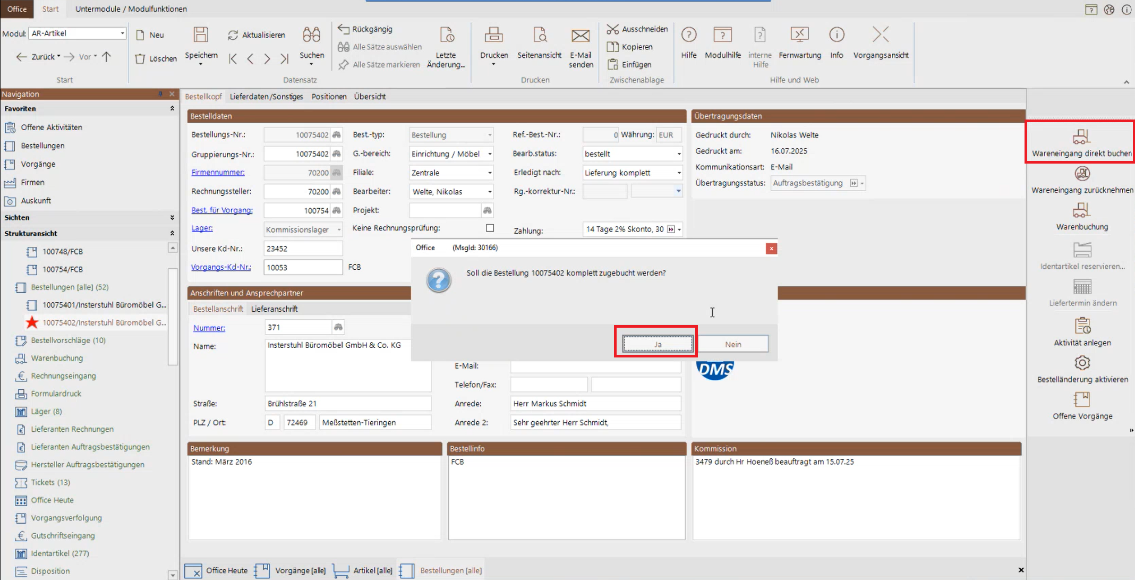
Task: Switch to the Positionen tab
Action: 329,97
